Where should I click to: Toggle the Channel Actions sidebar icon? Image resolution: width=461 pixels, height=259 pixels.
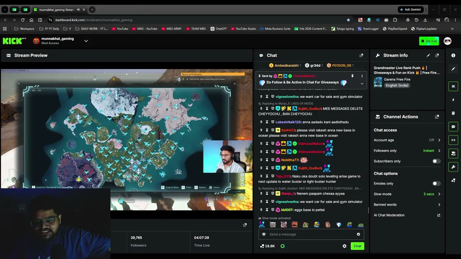click(x=453, y=154)
